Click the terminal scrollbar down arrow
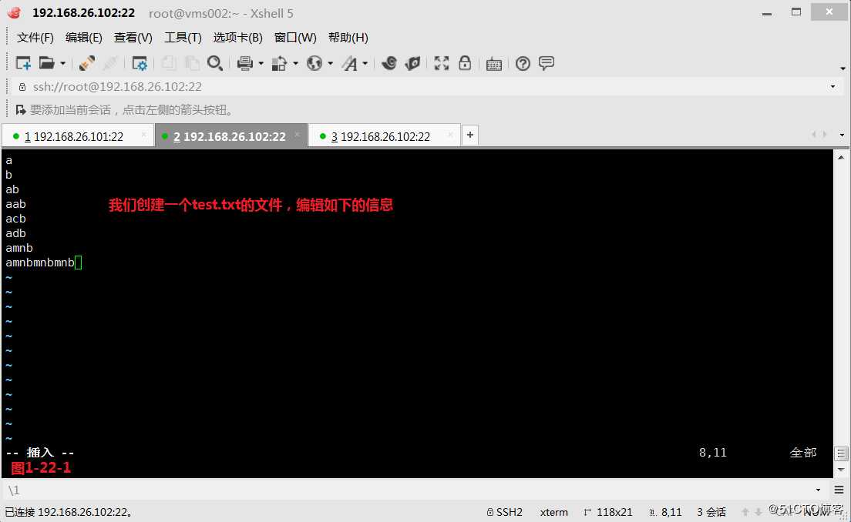Viewport: 851px width, 522px height. pyautogui.click(x=841, y=470)
